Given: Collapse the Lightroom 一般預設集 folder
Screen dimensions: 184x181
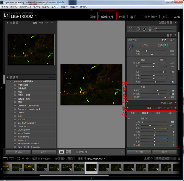Looking at the screenshot, I should 11,81.
